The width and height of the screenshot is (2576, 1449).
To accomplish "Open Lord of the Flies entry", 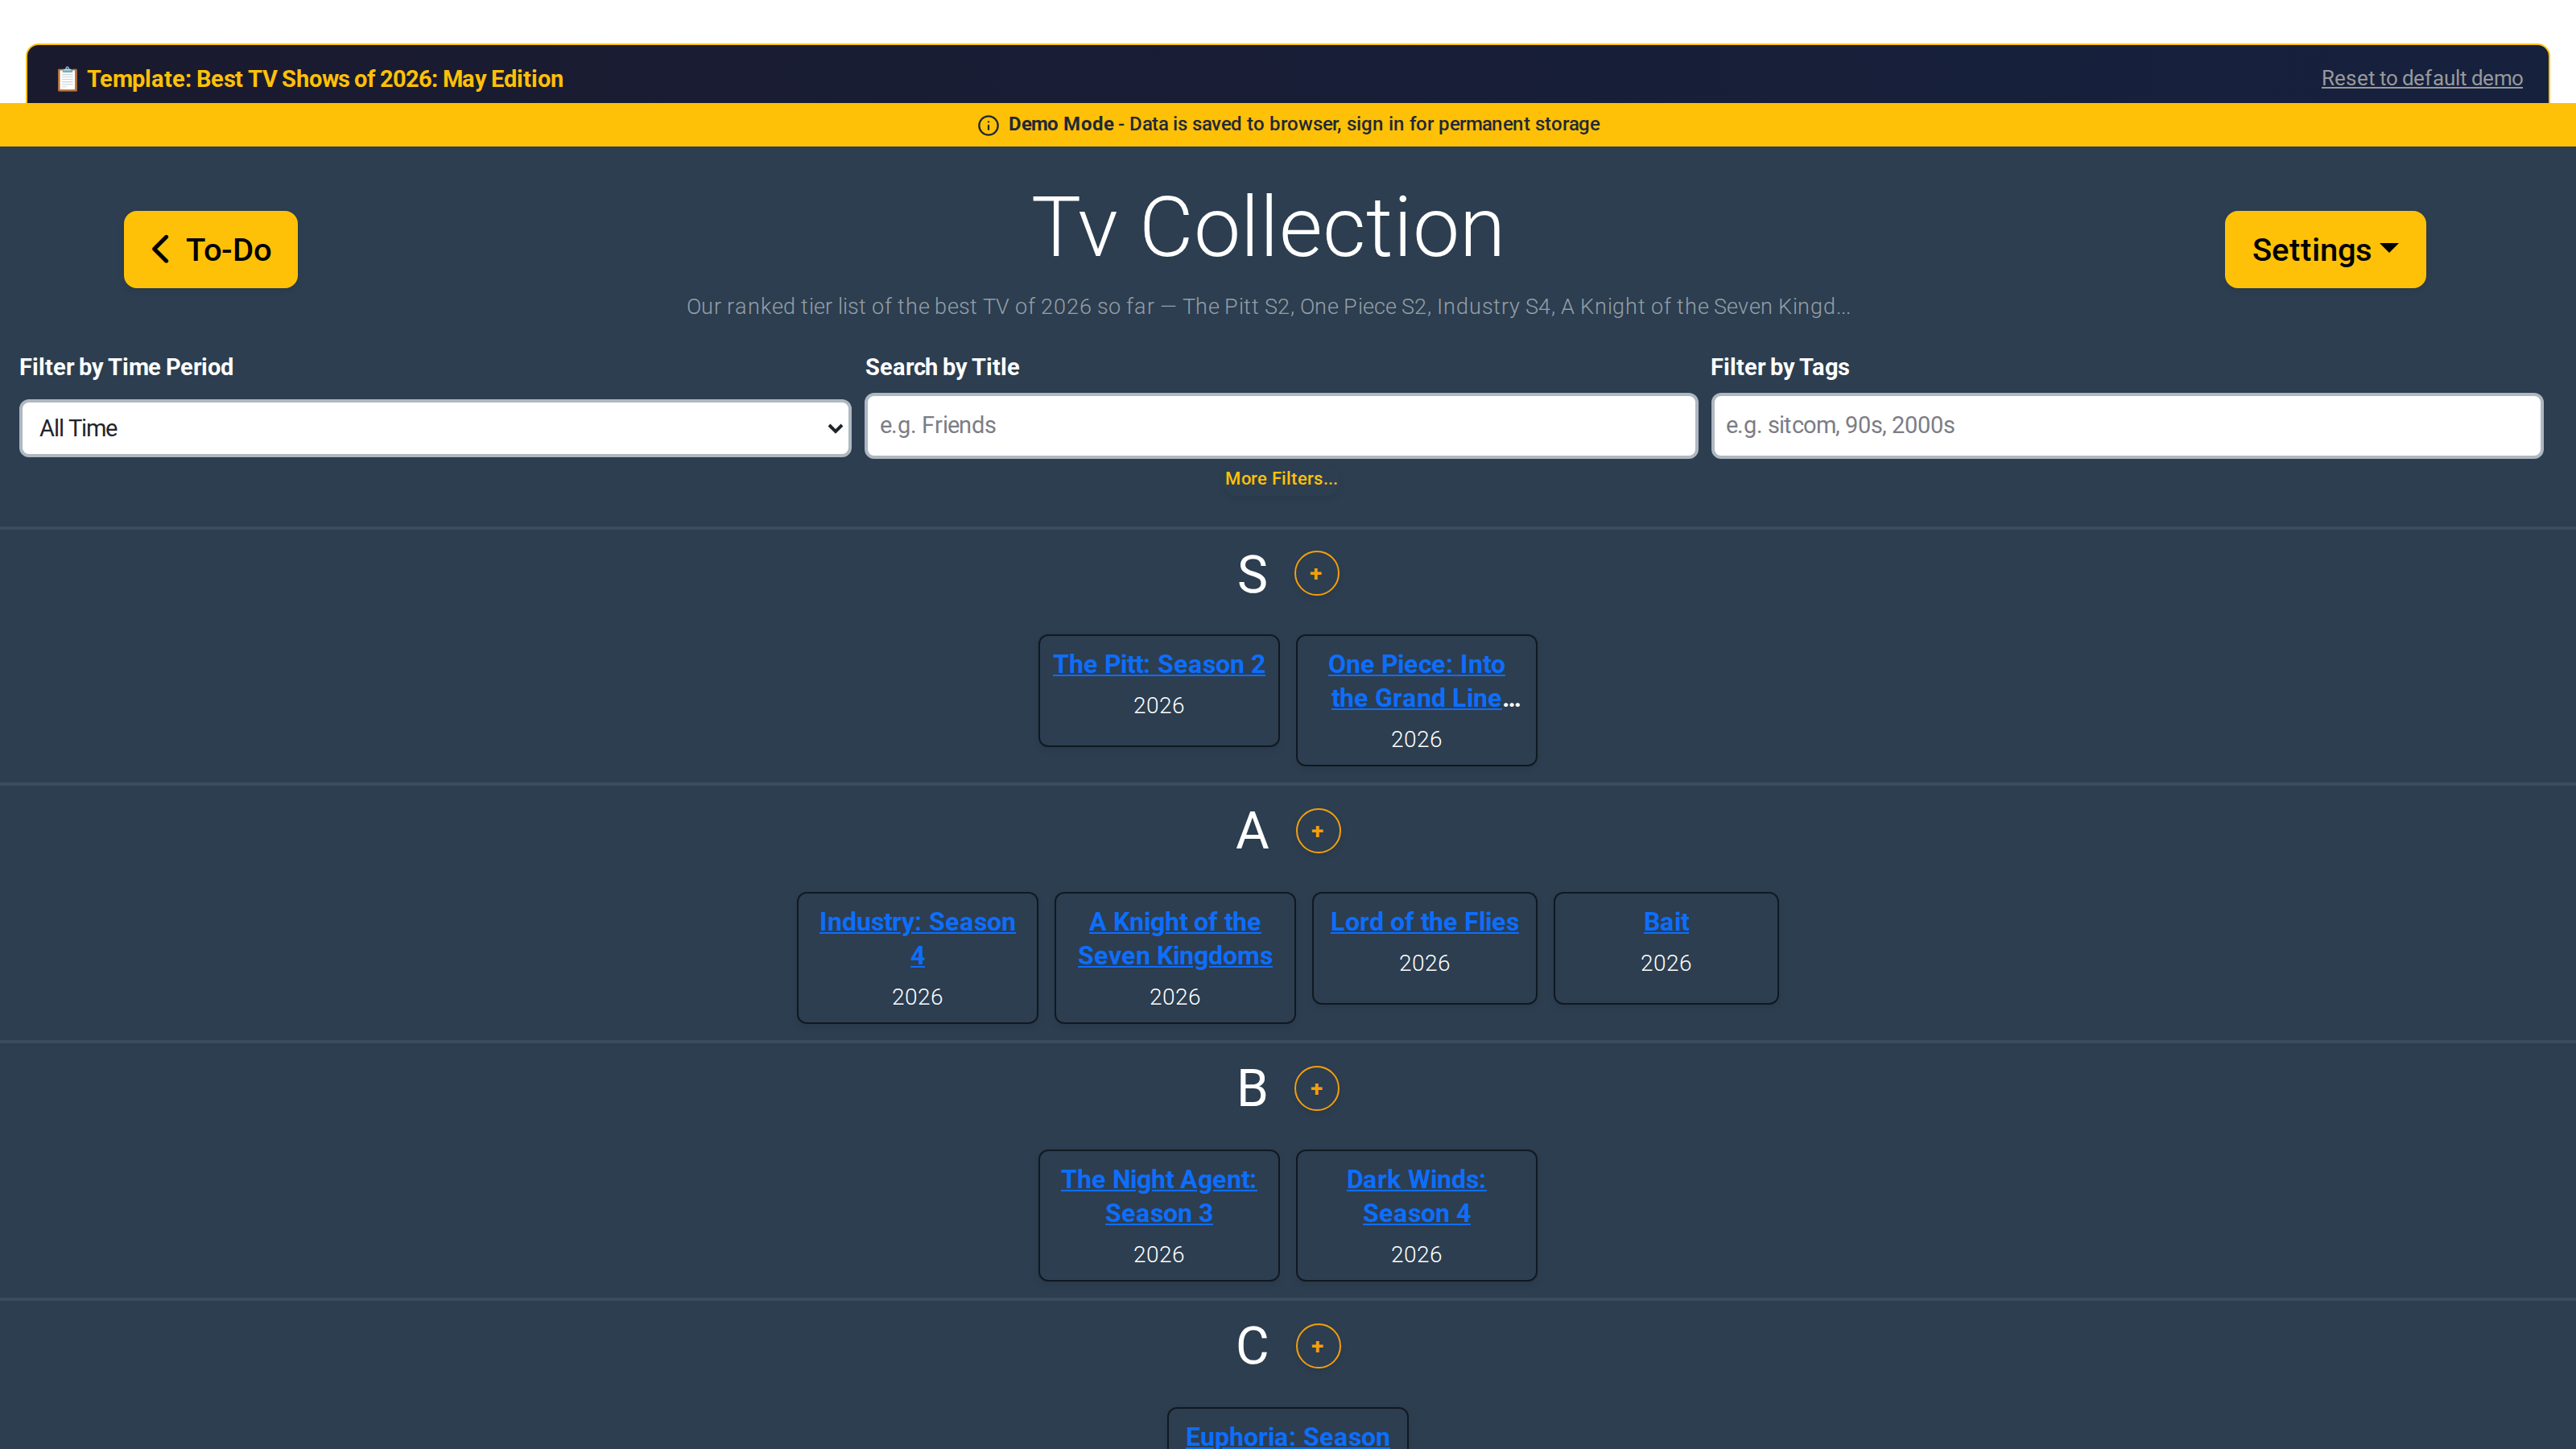I will pyautogui.click(x=1424, y=921).
